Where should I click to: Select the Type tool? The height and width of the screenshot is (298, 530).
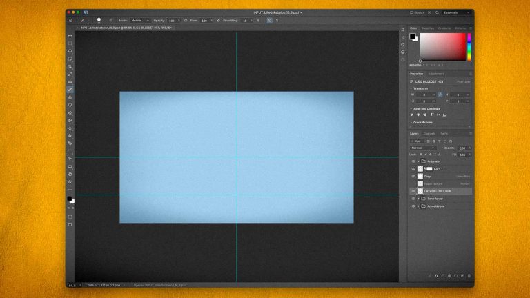[x=70, y=151]
